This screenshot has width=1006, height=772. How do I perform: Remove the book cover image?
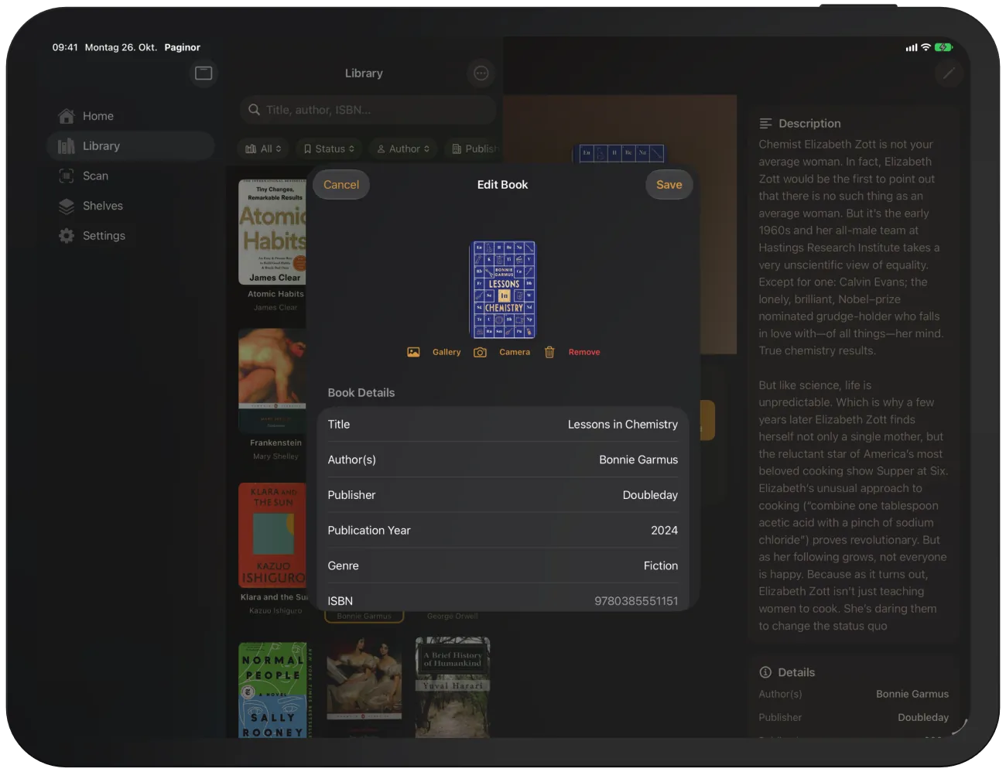584,352
